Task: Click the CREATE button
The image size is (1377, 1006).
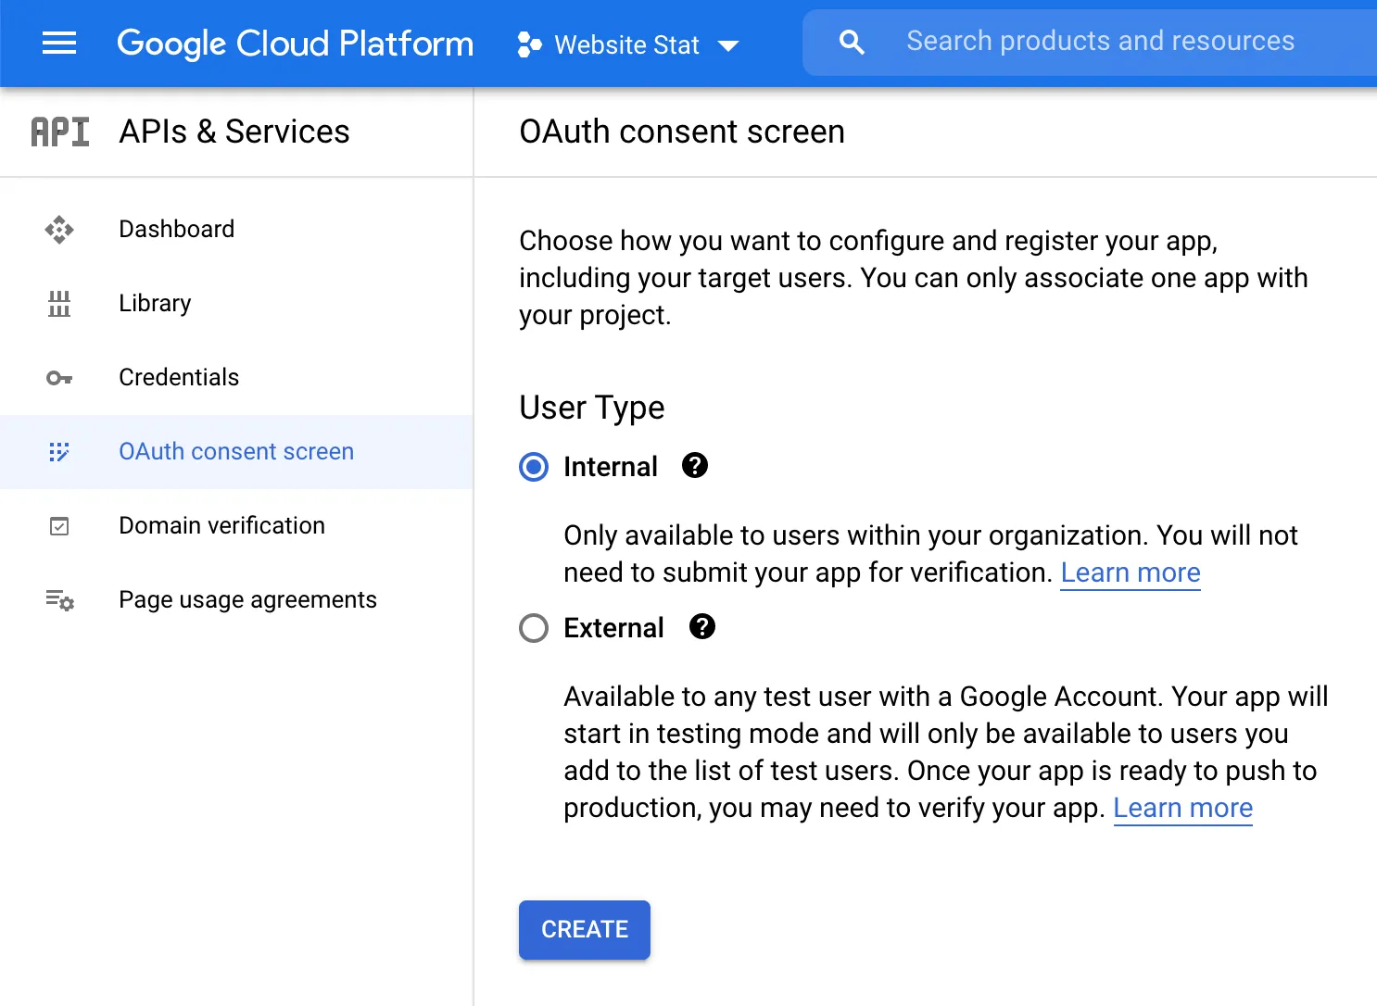Action: [584, 930]
